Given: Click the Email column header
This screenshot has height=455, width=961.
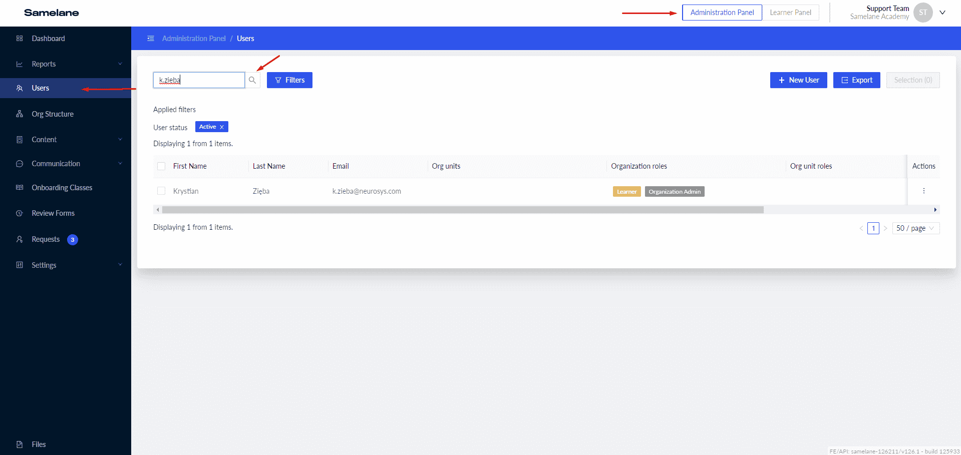Looking at the screenshot, I should pyautogui.click(x=341, y=166).
